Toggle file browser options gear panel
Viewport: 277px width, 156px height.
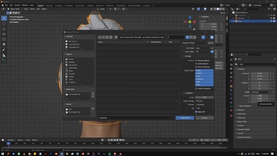(x=212, y=37)
